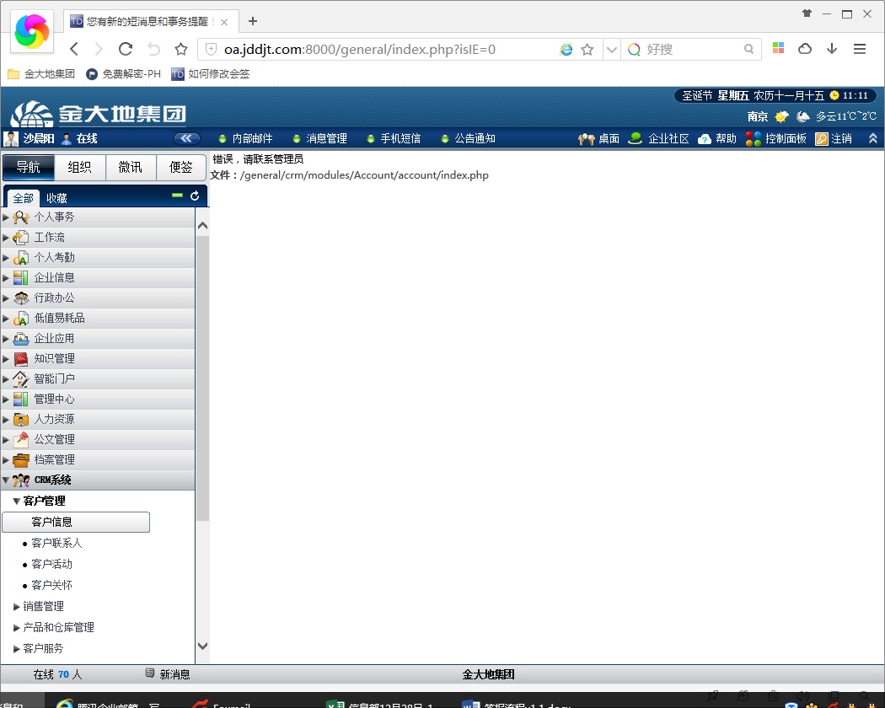Viewport: 885px width, 708px height.
Task: Refresh the menu with the circular arrow icon
Action: tap(195, 196)
